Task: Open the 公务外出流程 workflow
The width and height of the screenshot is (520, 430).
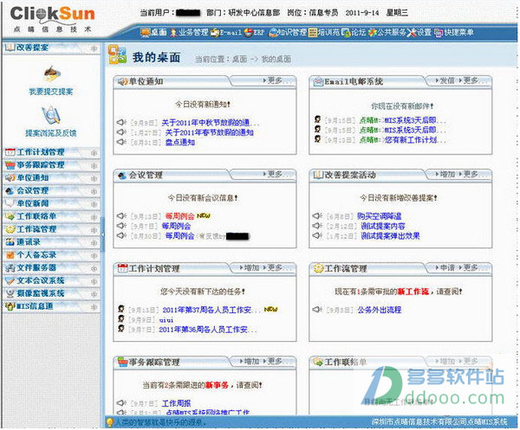Action: [x=380, y=310]
